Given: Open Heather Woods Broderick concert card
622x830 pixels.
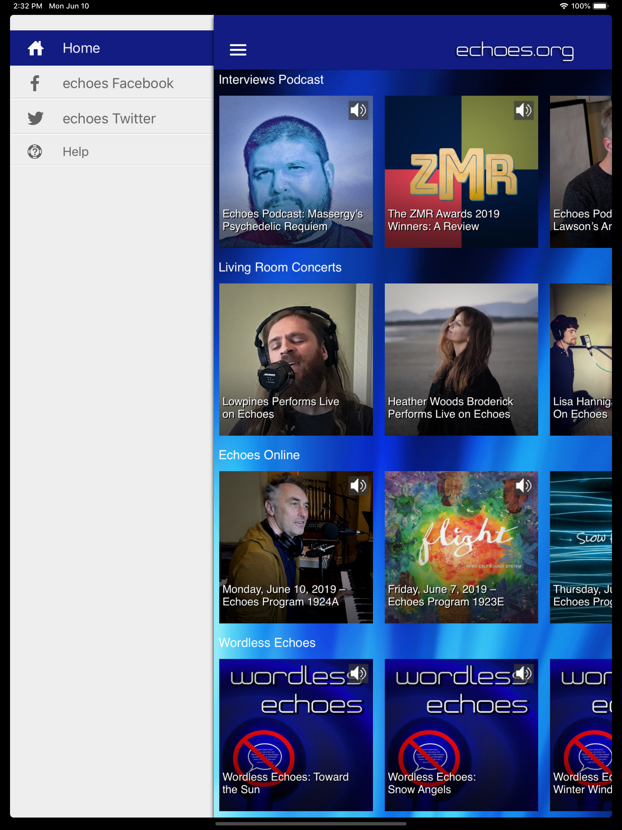Looking at the screenshot, I should (461, 359).
